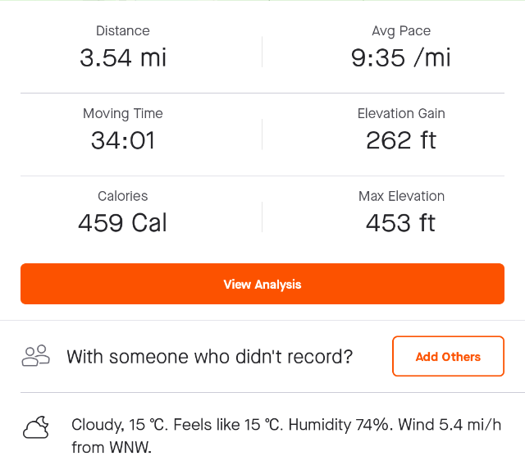The image size is (525, 470).
Task: Click the View Analysis button
Action: pyautogui.click(x=262, y=284)
